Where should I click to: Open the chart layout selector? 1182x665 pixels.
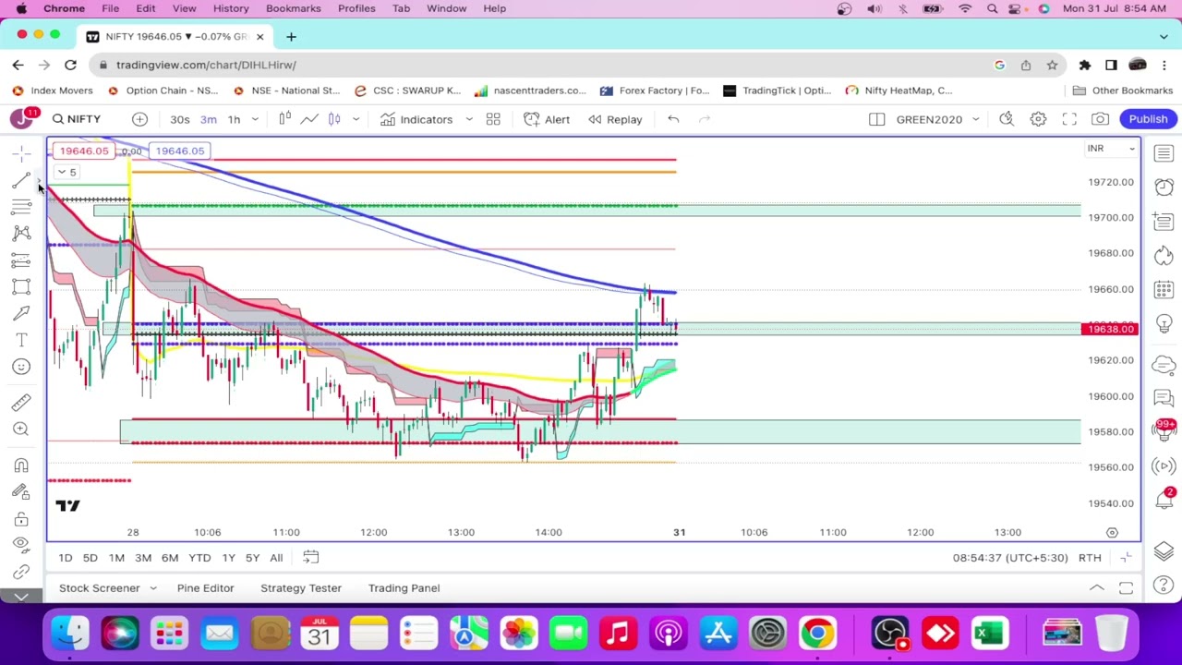876,119
